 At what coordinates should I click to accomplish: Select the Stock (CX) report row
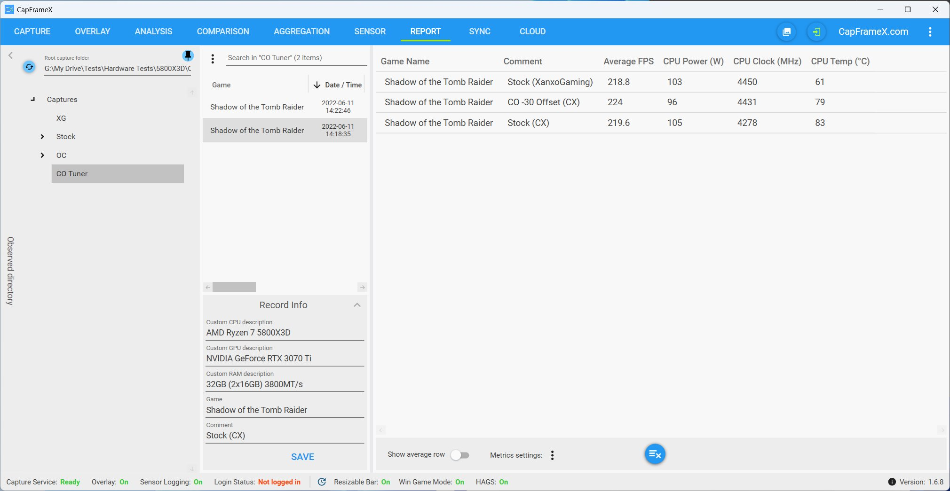(x=661, y=123)
